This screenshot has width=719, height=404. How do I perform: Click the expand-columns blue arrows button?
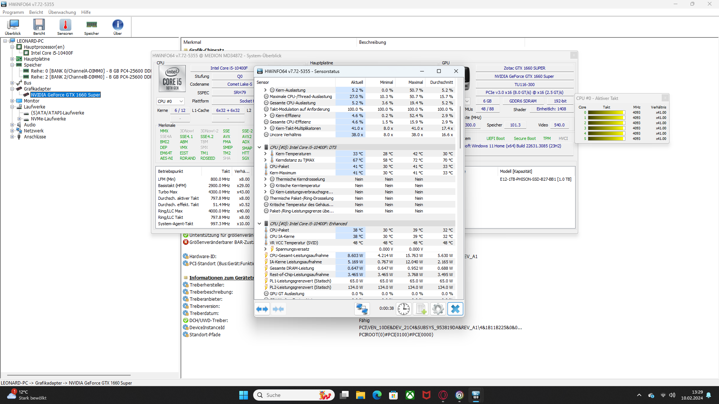pos(262,309)
